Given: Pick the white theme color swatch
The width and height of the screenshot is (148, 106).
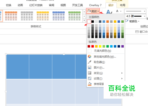Looking at the screenshot, I should [89, 21].
